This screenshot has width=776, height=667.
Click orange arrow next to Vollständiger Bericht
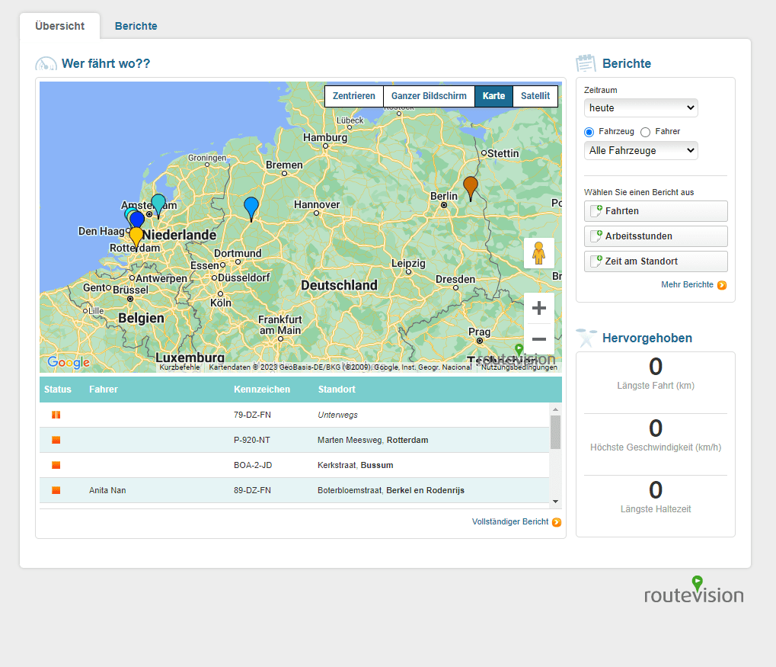(x=557, y=522)
